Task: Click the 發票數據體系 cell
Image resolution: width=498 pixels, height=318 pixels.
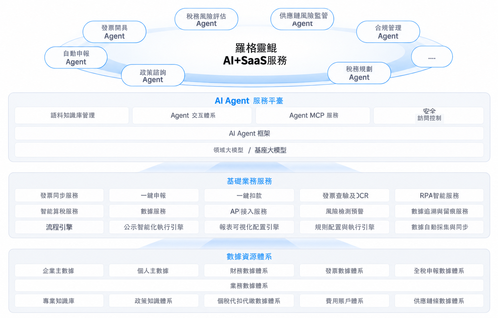Action: (x=344, y=270)
